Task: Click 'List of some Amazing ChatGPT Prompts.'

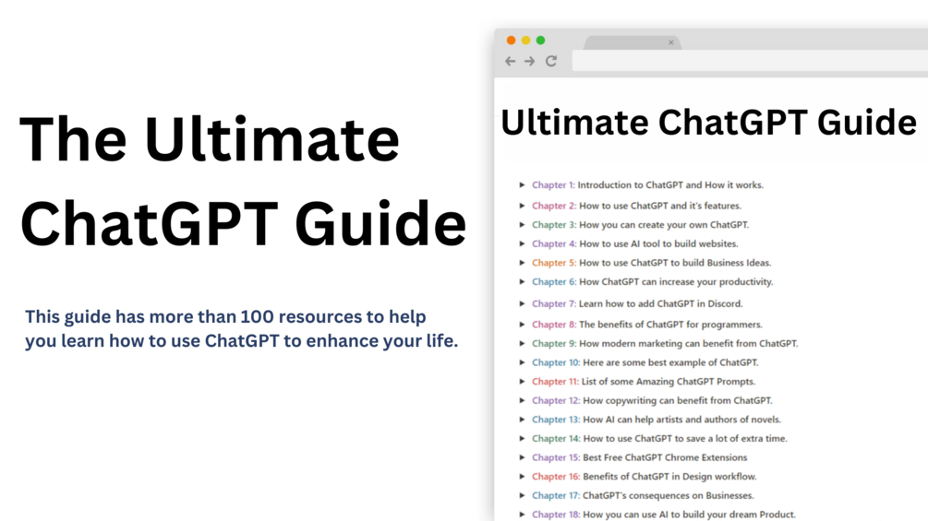Action: coord(669,382)
